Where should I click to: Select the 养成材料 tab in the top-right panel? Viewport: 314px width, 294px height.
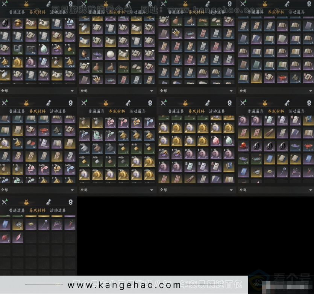pyautogui.click(x=276, y=12)
